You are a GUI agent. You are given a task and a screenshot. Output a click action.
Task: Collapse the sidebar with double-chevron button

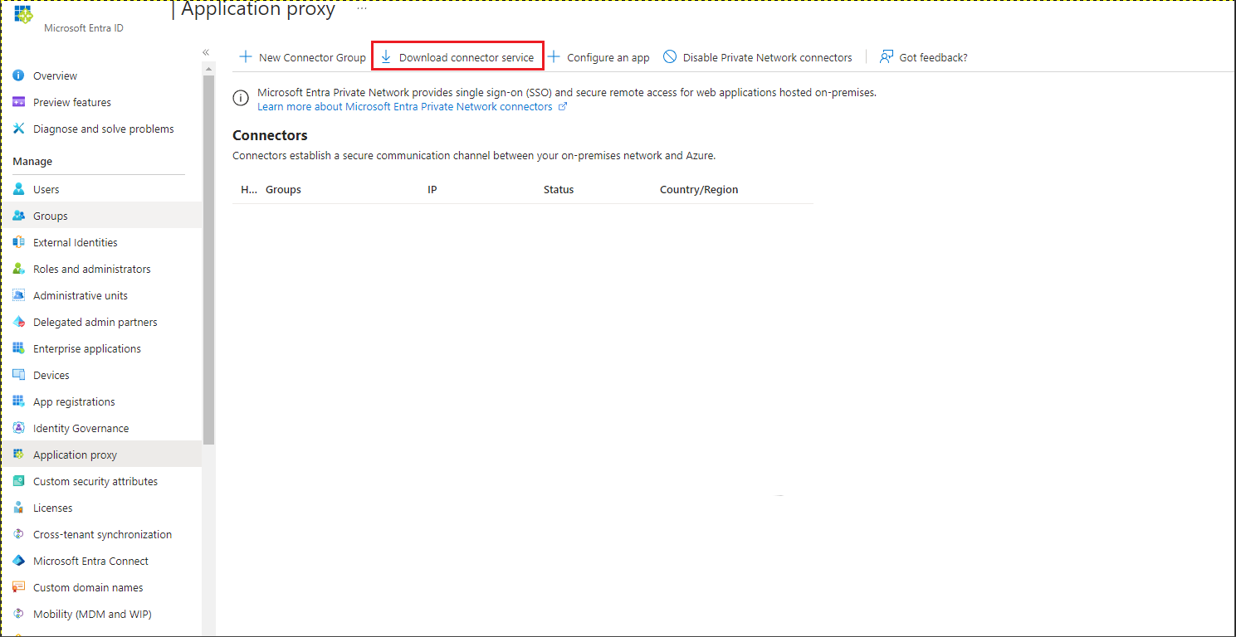pyautogui.click(x=206, y=52)
